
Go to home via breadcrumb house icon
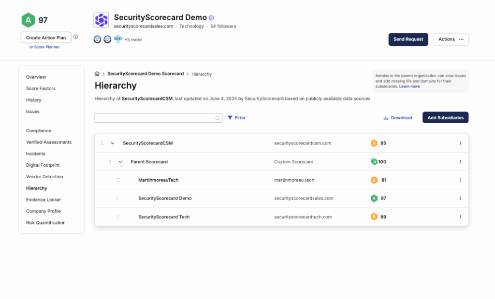click(97, 74)
